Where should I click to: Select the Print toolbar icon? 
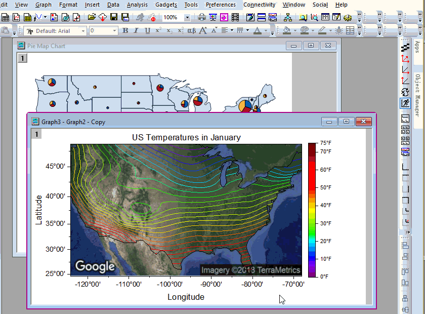point(201,17)
